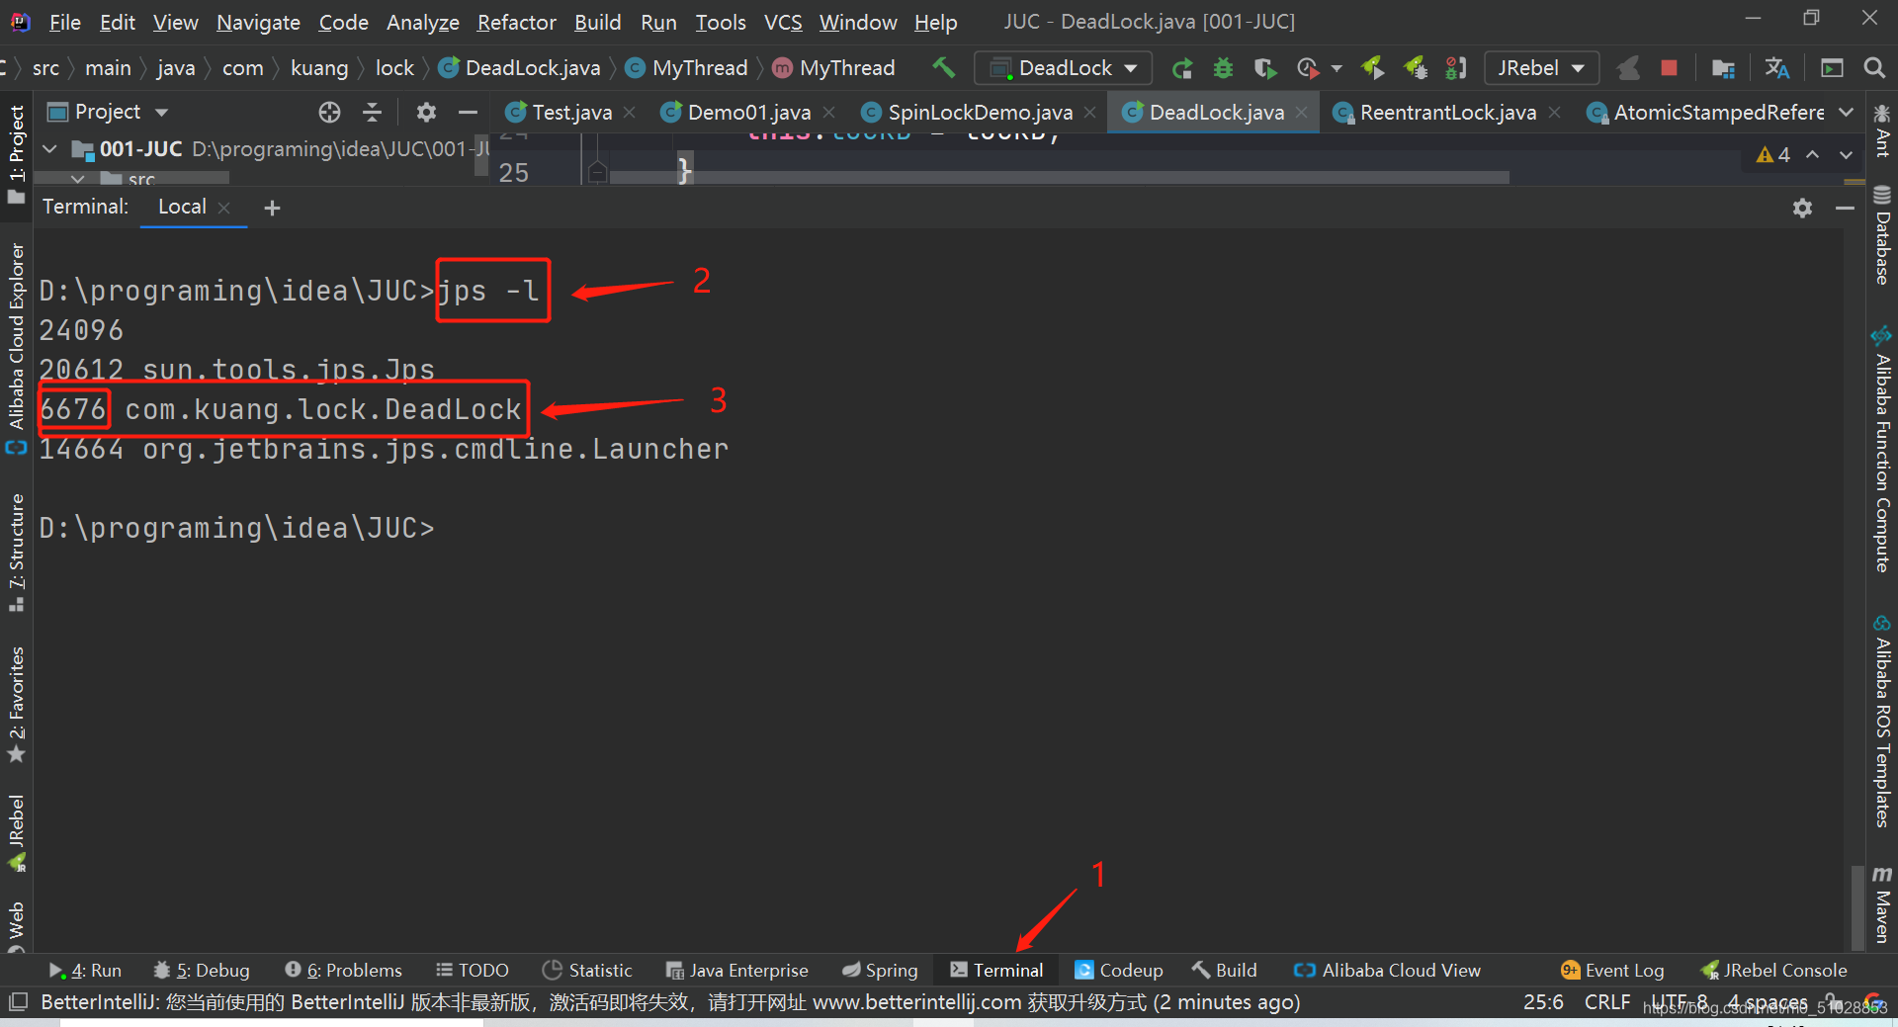
Task: Click the Build project hammer icon
Action: tap(943, 67)
